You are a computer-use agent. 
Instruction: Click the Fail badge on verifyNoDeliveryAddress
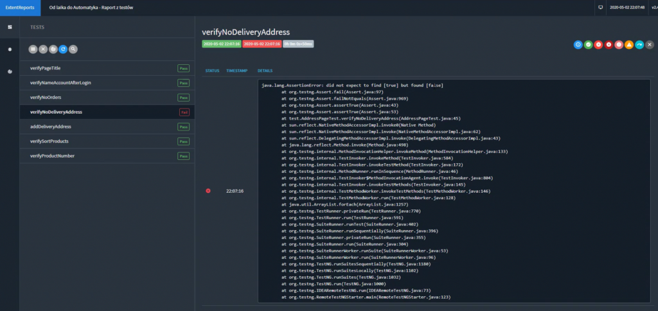pyautogui.click(x=184, y=112)
